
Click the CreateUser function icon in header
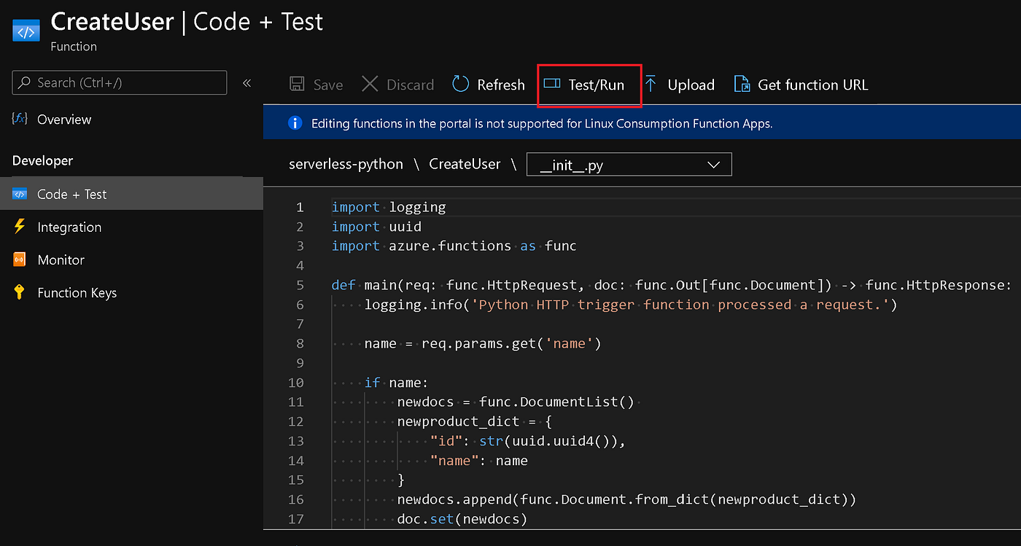[x=26, y=32]
